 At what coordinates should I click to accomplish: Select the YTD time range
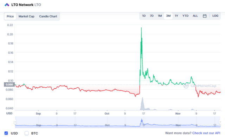click(x=185, y=16)
